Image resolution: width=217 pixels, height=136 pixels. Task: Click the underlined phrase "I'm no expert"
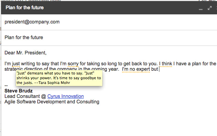(x=134, y=69)
